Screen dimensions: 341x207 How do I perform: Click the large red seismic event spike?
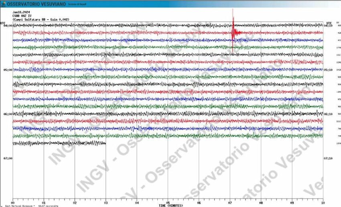233,30
